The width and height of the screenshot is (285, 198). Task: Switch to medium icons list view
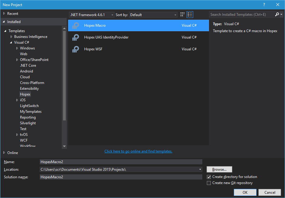(x=190, y=15)
